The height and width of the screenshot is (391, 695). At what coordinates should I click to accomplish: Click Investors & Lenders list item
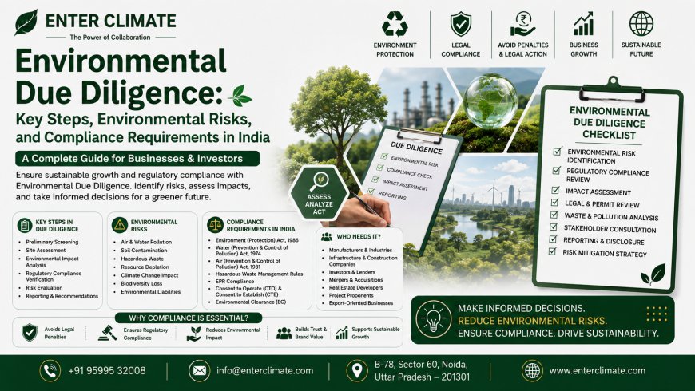pyautogui.click(x=352, y=272)
